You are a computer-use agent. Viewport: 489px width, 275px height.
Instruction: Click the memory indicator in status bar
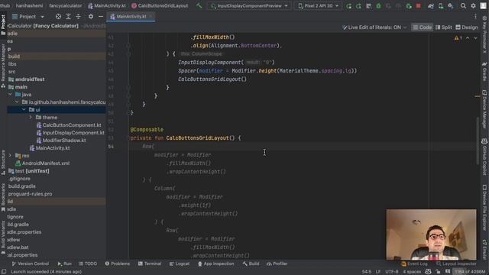469,272
